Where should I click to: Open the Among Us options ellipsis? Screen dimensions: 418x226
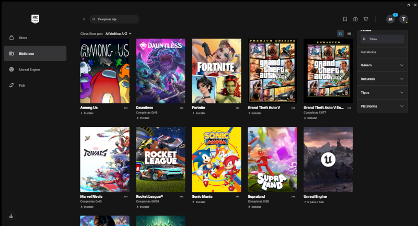(x=126, y=108)
